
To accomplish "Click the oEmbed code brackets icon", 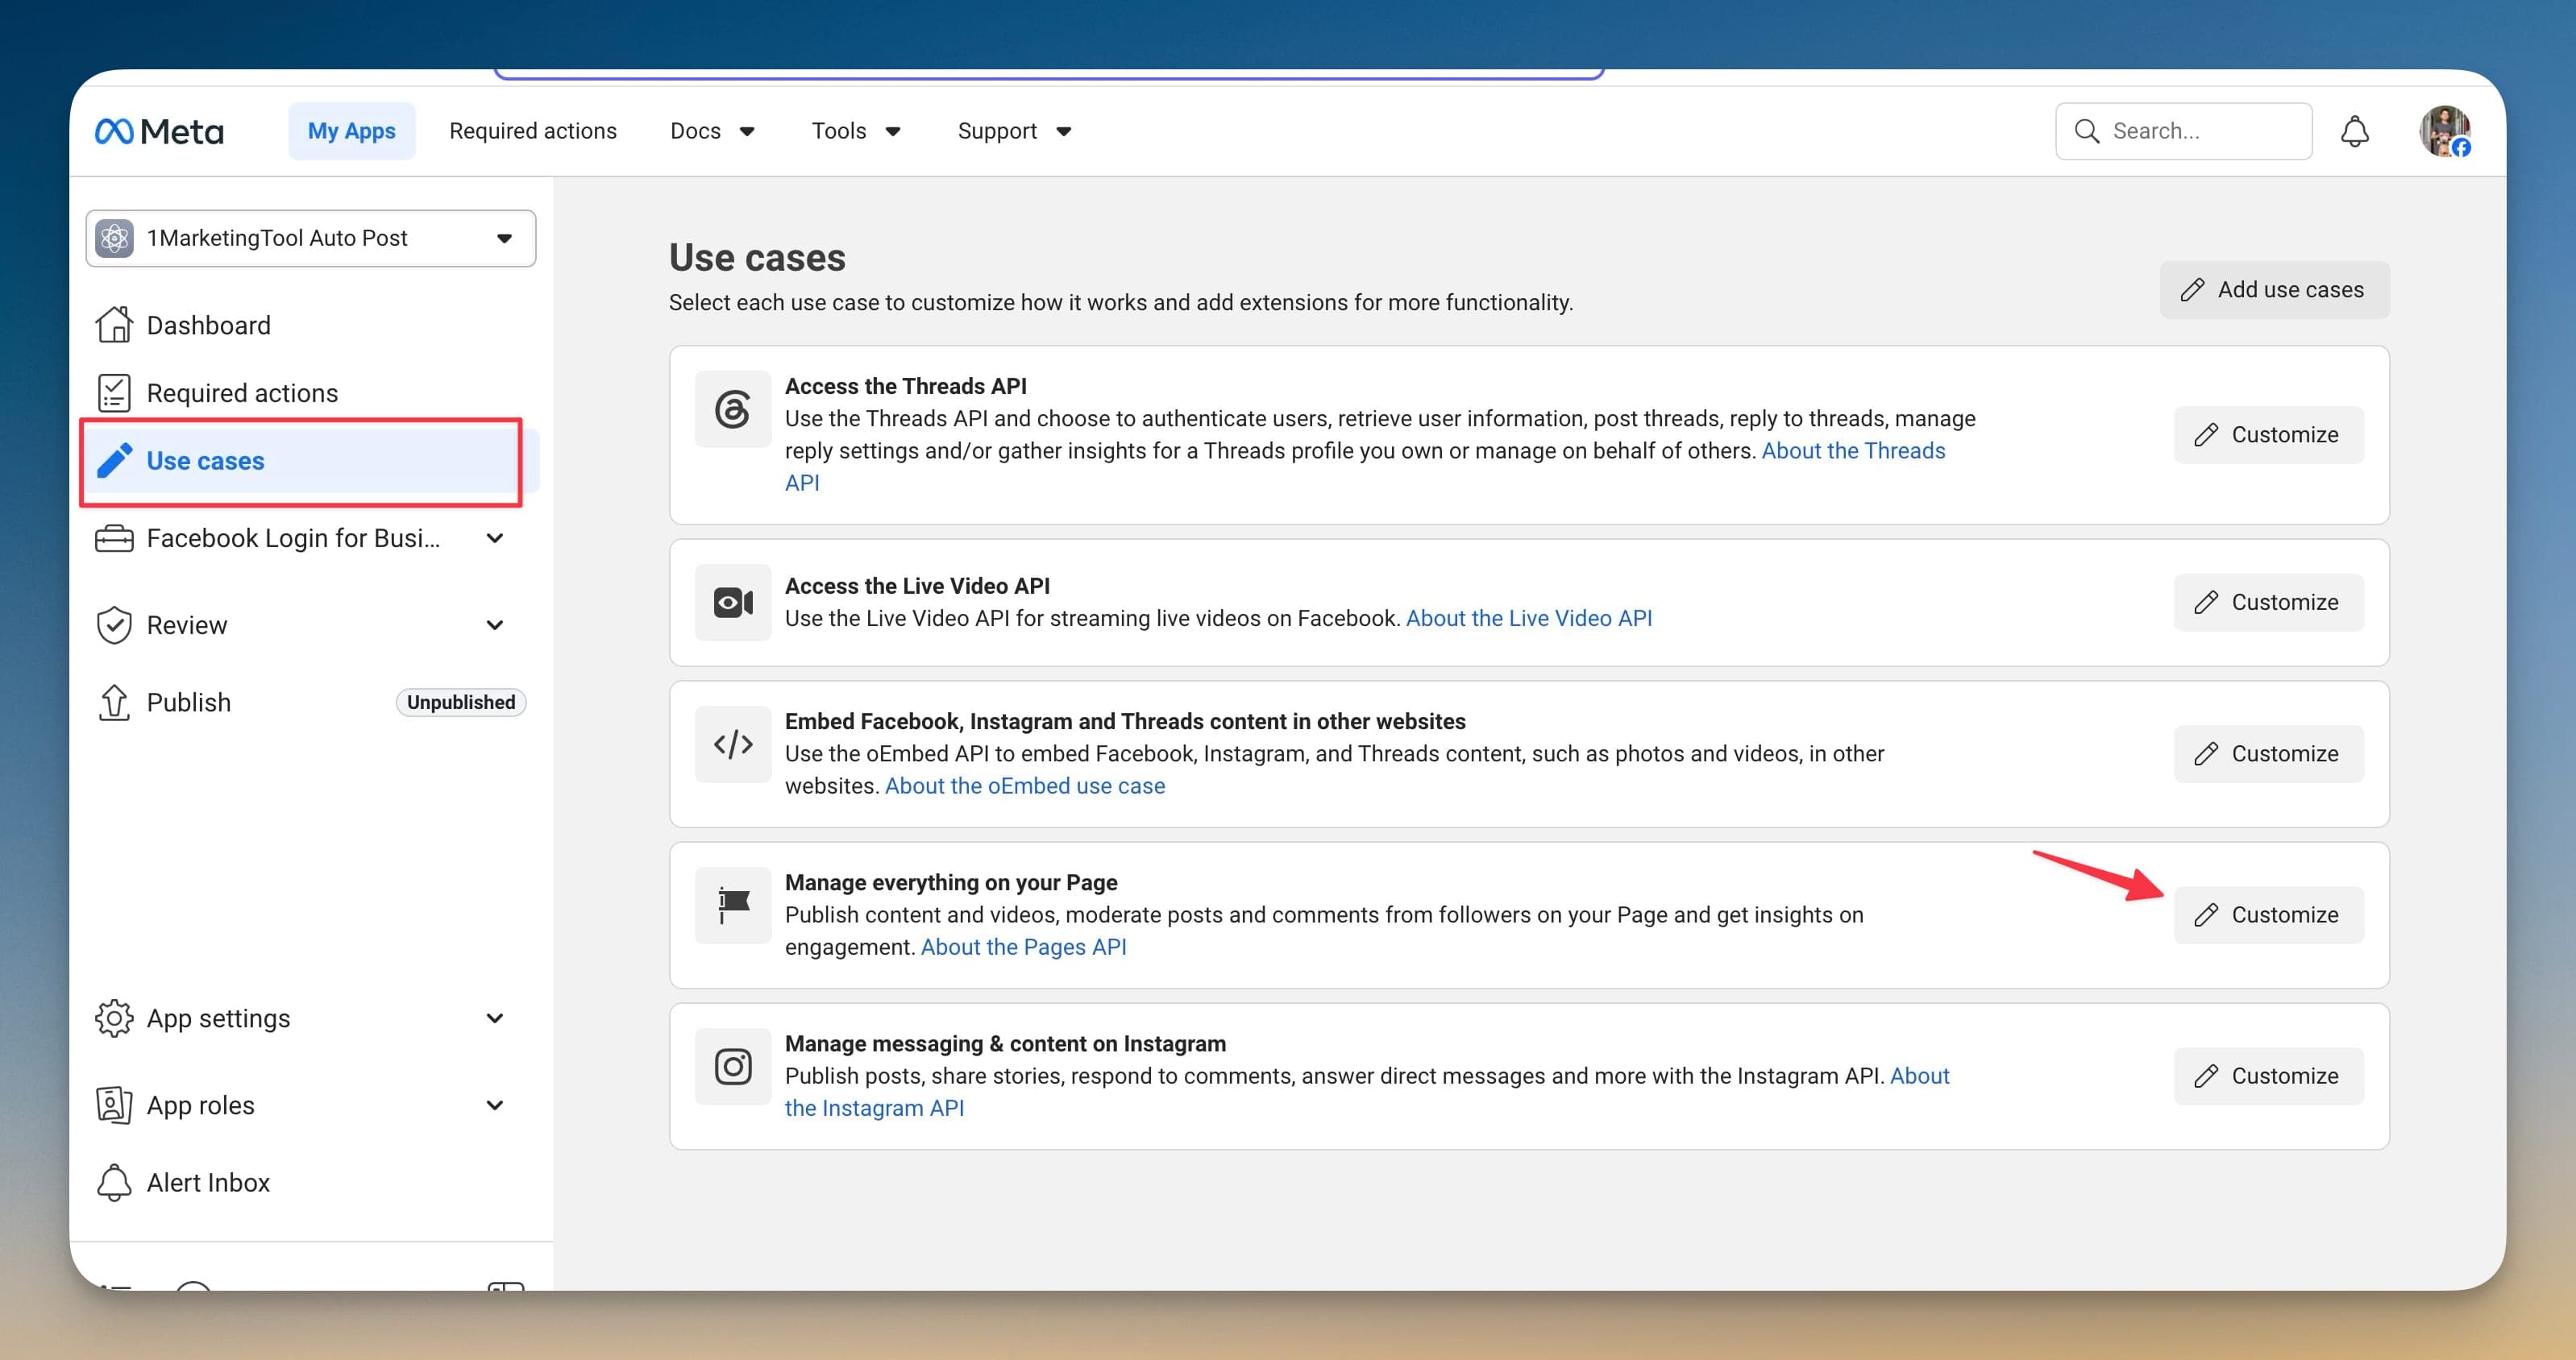I will (733, 744).
